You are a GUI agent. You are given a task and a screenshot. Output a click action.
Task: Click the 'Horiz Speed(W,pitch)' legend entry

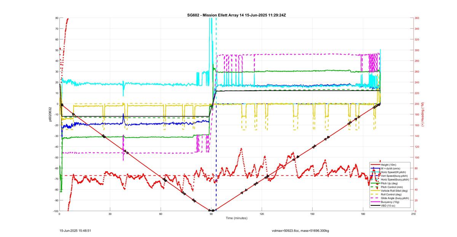tap(388, 172)
